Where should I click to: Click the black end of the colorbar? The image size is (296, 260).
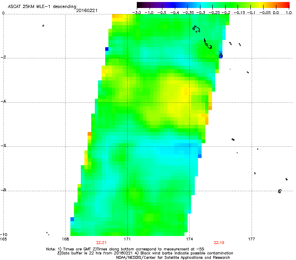click(140, 5)
